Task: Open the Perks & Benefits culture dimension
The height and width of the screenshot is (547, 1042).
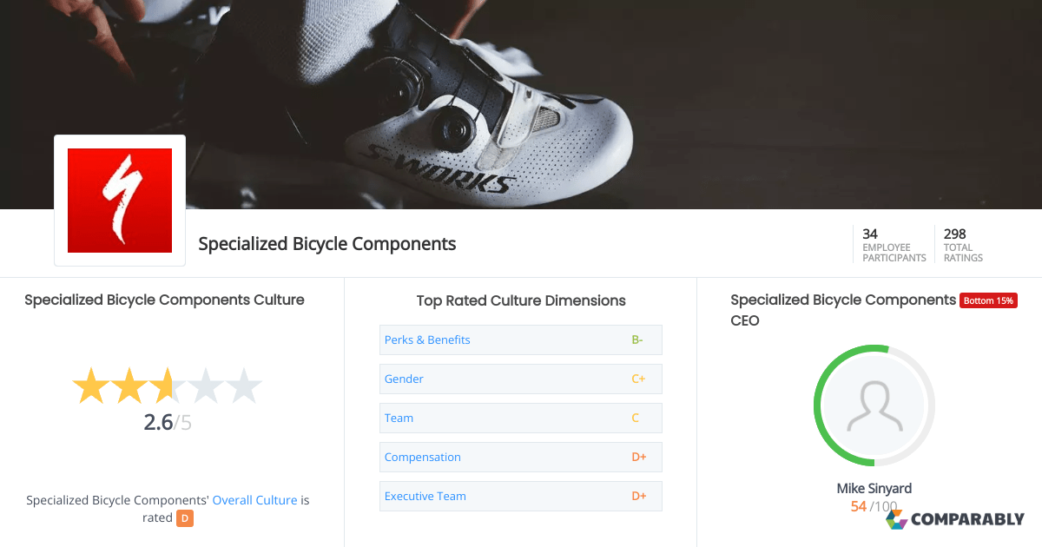Action: pos(427,339)
